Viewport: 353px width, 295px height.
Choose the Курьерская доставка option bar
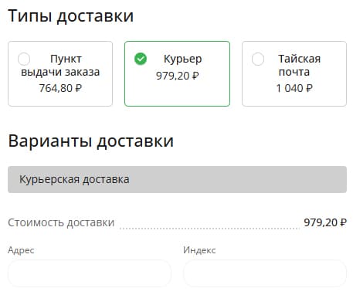click(x=177, y=179)
